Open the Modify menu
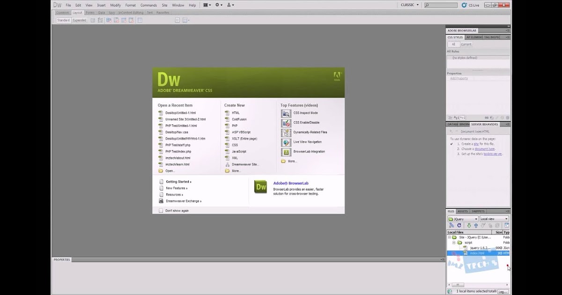This screenshot has height=295, width=562. coord(116,5)
